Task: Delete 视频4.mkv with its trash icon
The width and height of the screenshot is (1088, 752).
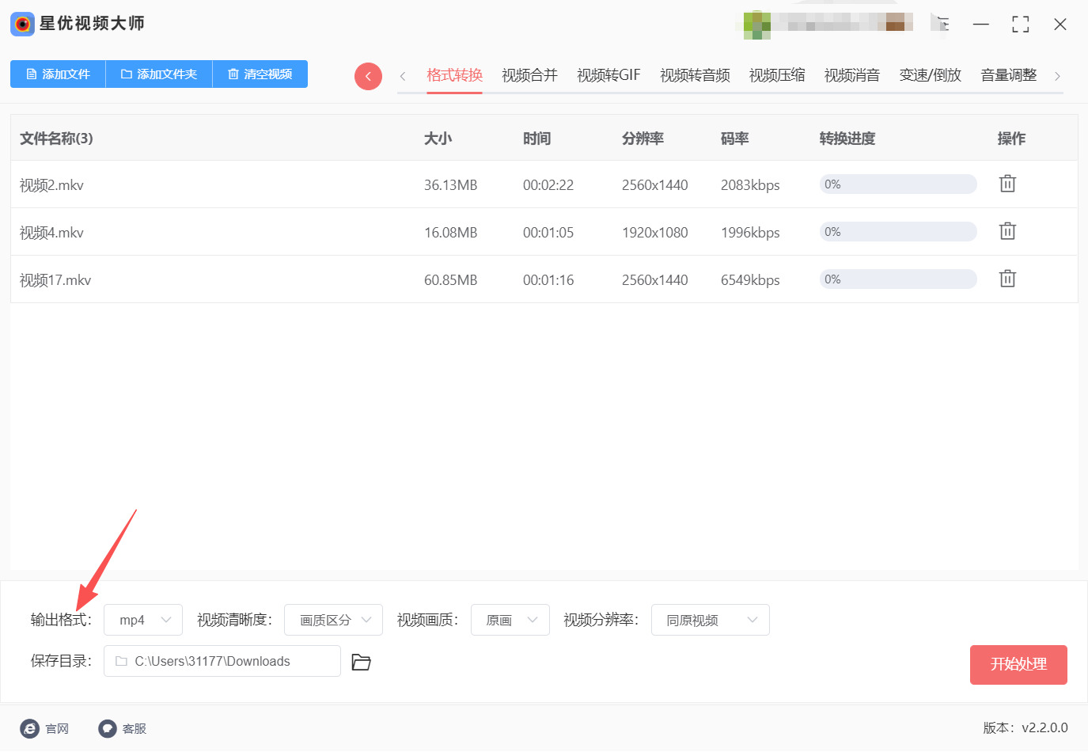Action: click(x=1007, y=231)
